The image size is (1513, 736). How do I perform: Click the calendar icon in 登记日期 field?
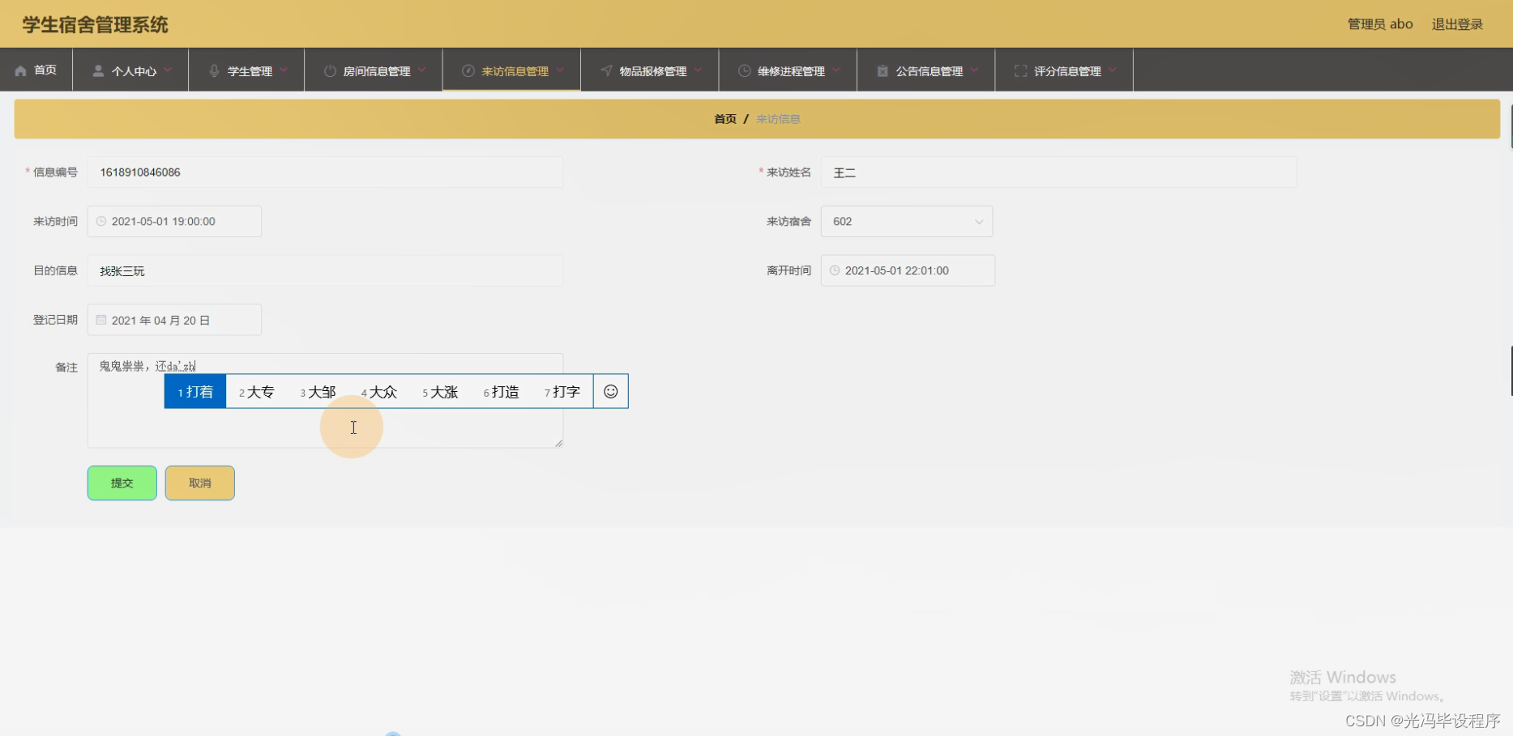(100, 319)
